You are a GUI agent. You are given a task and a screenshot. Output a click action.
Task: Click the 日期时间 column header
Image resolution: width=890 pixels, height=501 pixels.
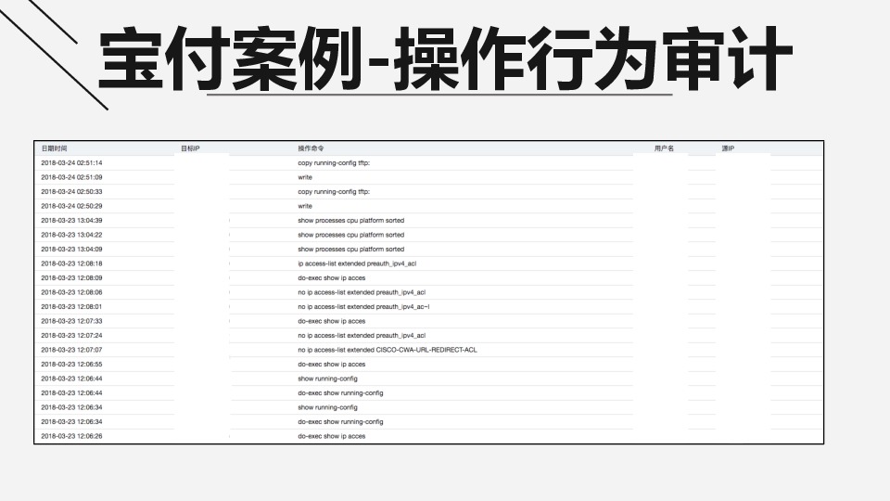click(54, 148)
